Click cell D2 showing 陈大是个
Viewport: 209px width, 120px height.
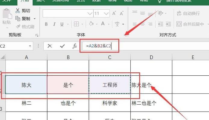coord(151,85)
